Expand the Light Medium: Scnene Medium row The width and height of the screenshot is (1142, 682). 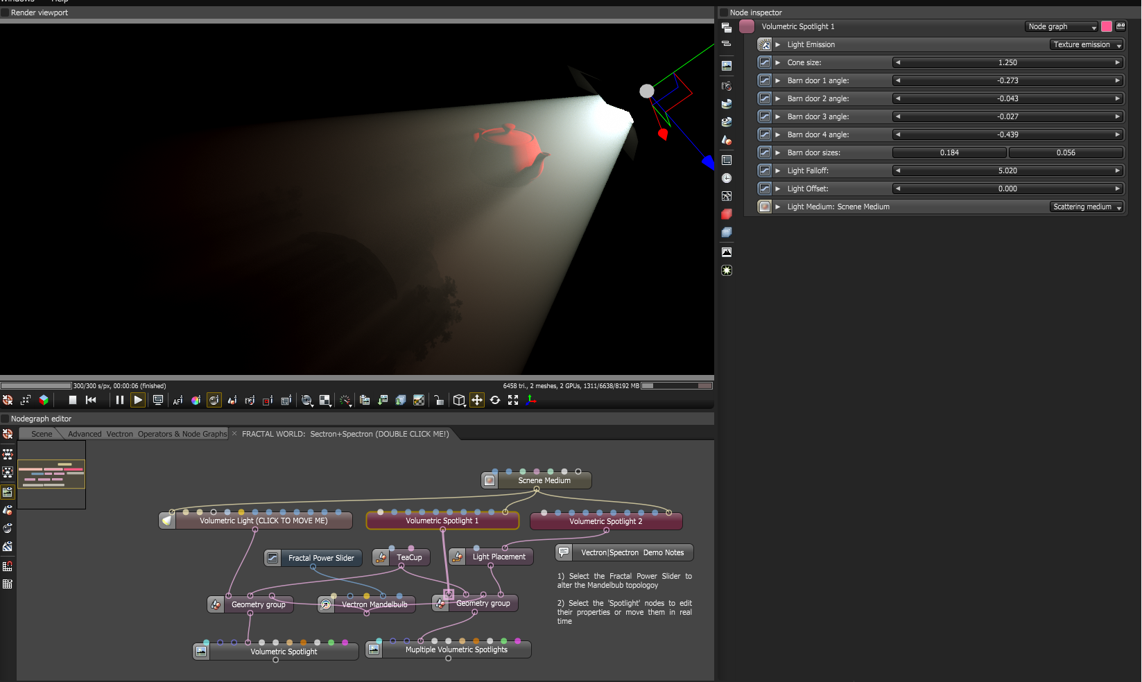click(778, 207)
